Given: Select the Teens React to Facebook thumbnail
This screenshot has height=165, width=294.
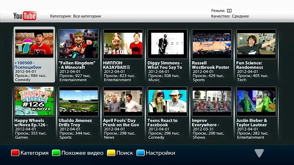Looking at the screenshot, I should (x=167, y=101).
